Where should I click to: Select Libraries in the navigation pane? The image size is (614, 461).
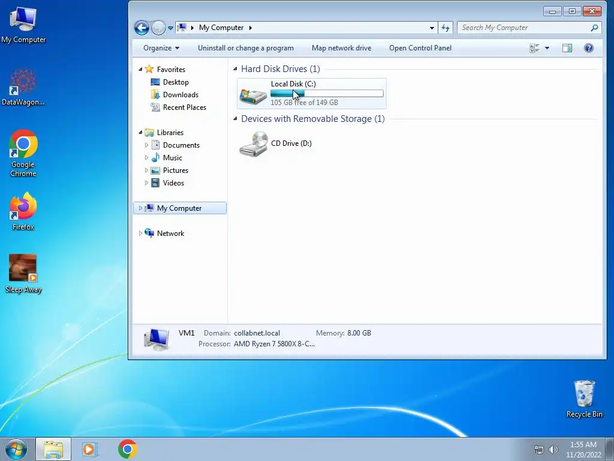click(x=170, y=133)
